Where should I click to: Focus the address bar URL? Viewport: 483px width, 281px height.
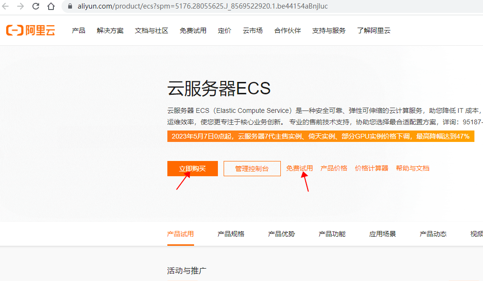click(x=202, y=6)
